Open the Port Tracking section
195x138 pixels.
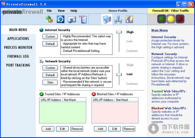click(18, 65)
